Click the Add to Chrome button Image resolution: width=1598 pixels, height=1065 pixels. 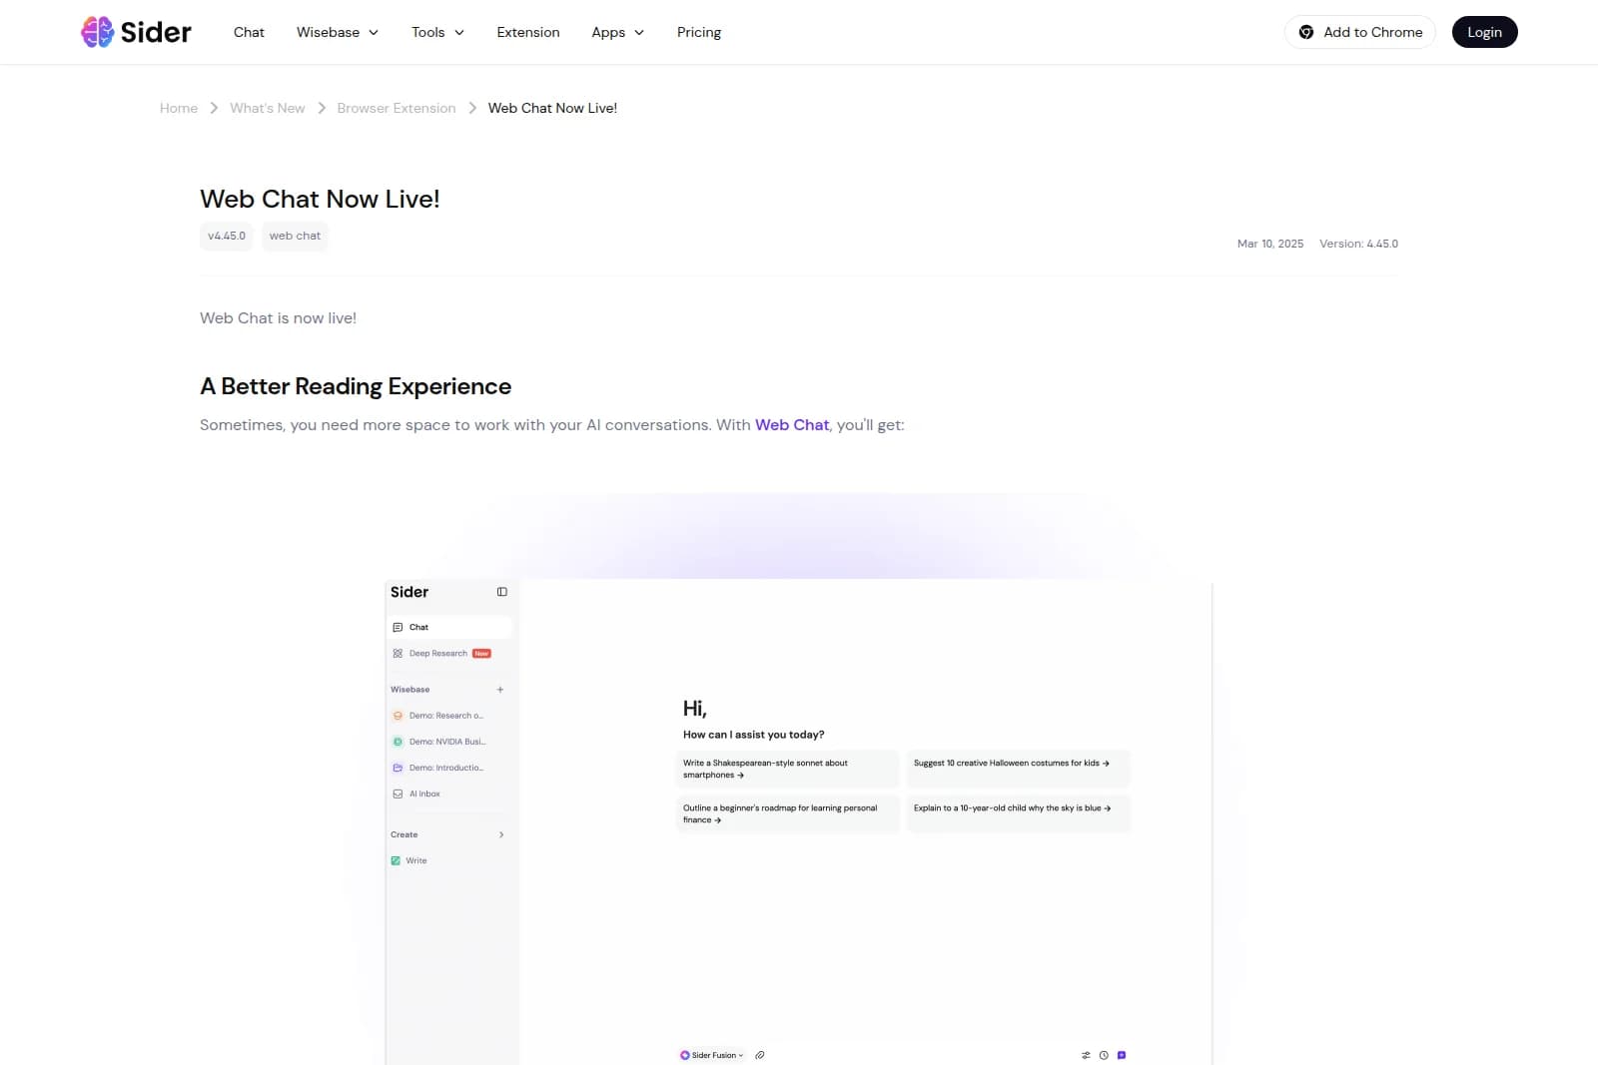pos(1359,32)
